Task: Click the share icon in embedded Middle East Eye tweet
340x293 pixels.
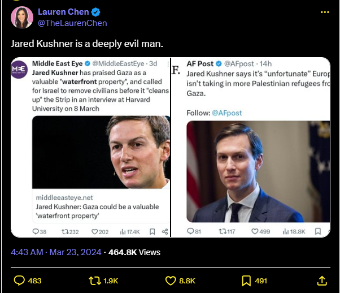Action: click(x=165, y=231)
